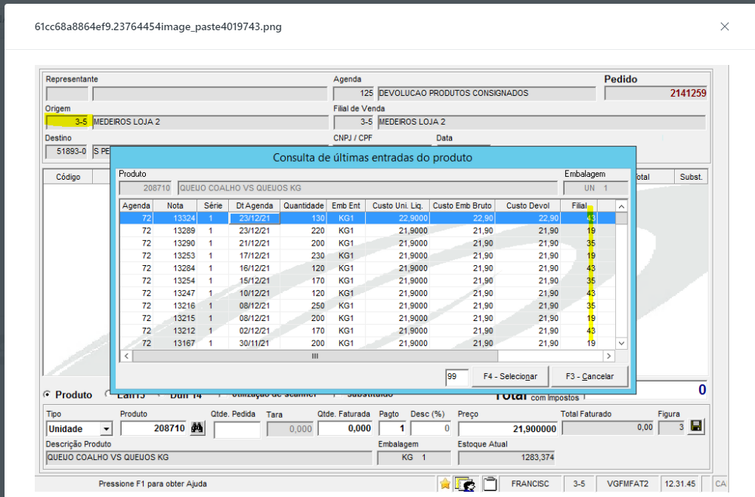The width and height of the screenshot is (755, 497).
Task: Click the Produto code field 208710 at bottom
Action: (153, 428)
